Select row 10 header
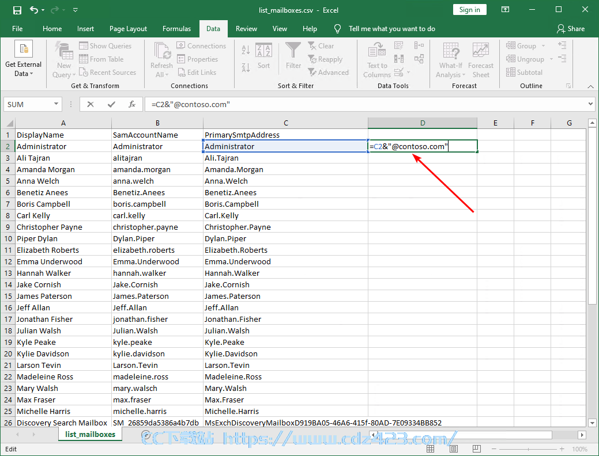599x456 pixels. click(x=8, y=238)
